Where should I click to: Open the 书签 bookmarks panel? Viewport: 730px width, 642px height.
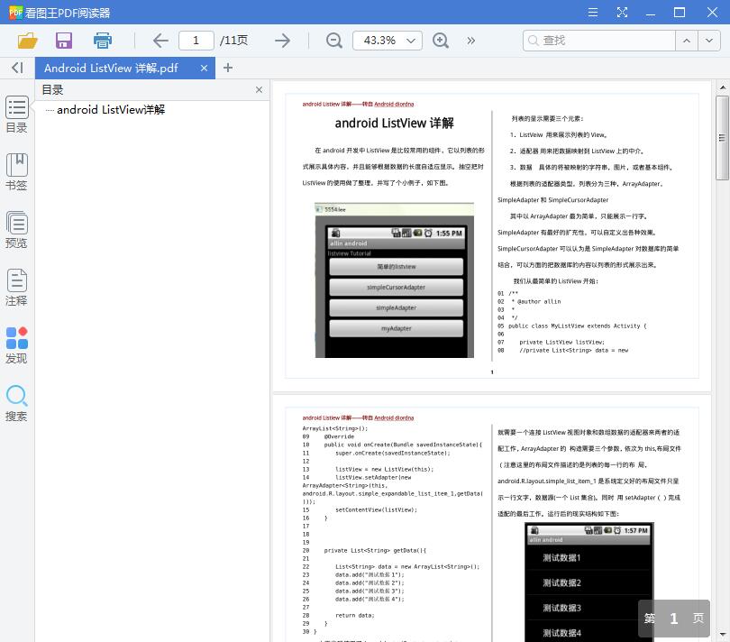[16, 170]
